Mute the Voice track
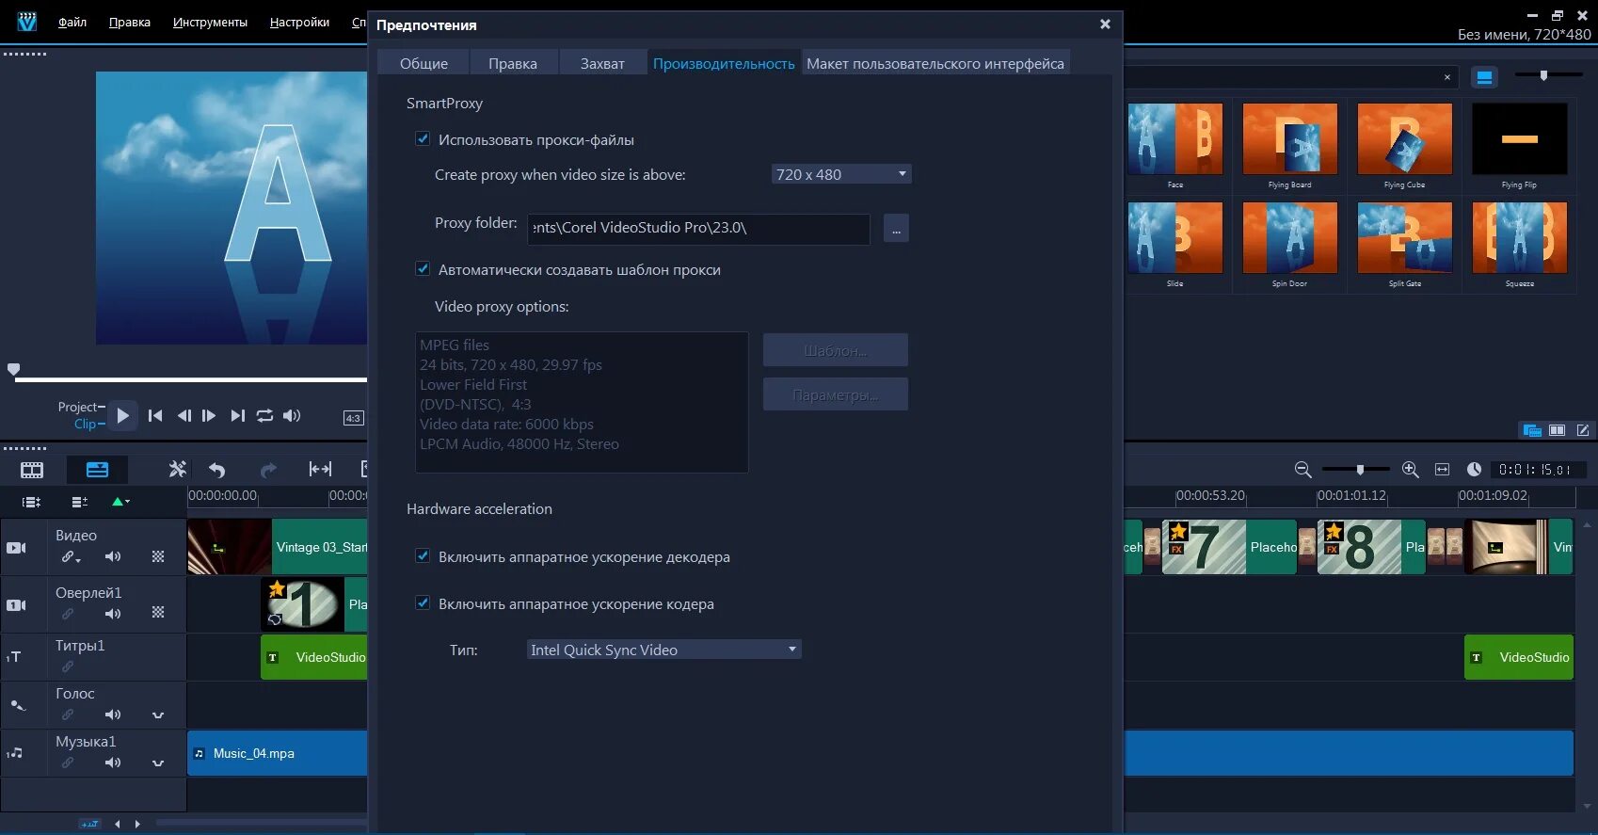This screenshot has width=1598, height=835. [113, 715]
